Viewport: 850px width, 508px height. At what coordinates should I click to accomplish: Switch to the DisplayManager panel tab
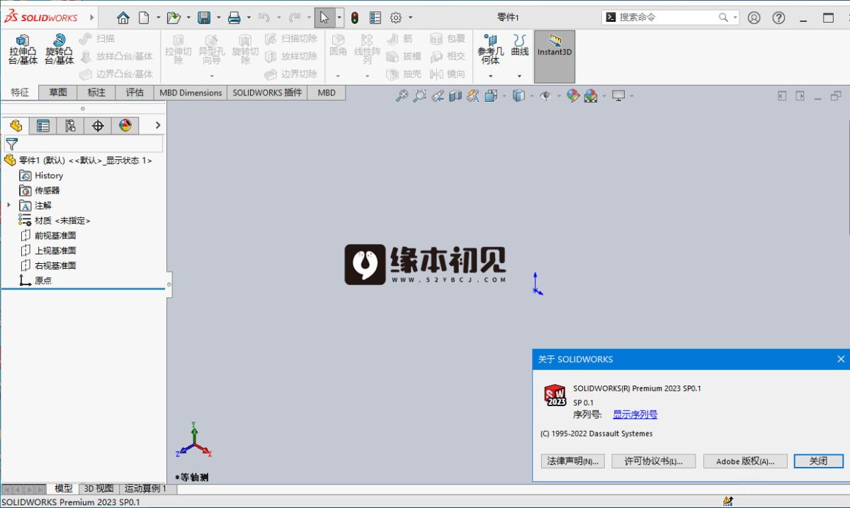point(125,126)
